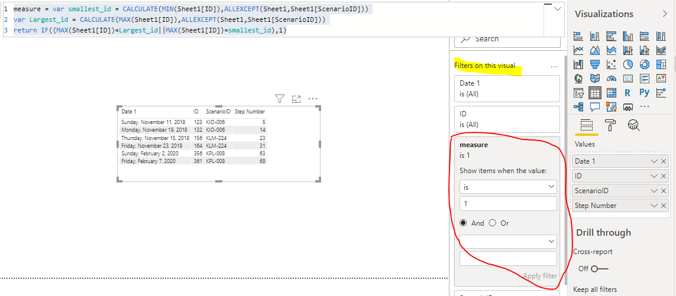Select the Funnel chart visualization
Image resolution: width=676 pixels, height=296 pixels.
point(595,64)
